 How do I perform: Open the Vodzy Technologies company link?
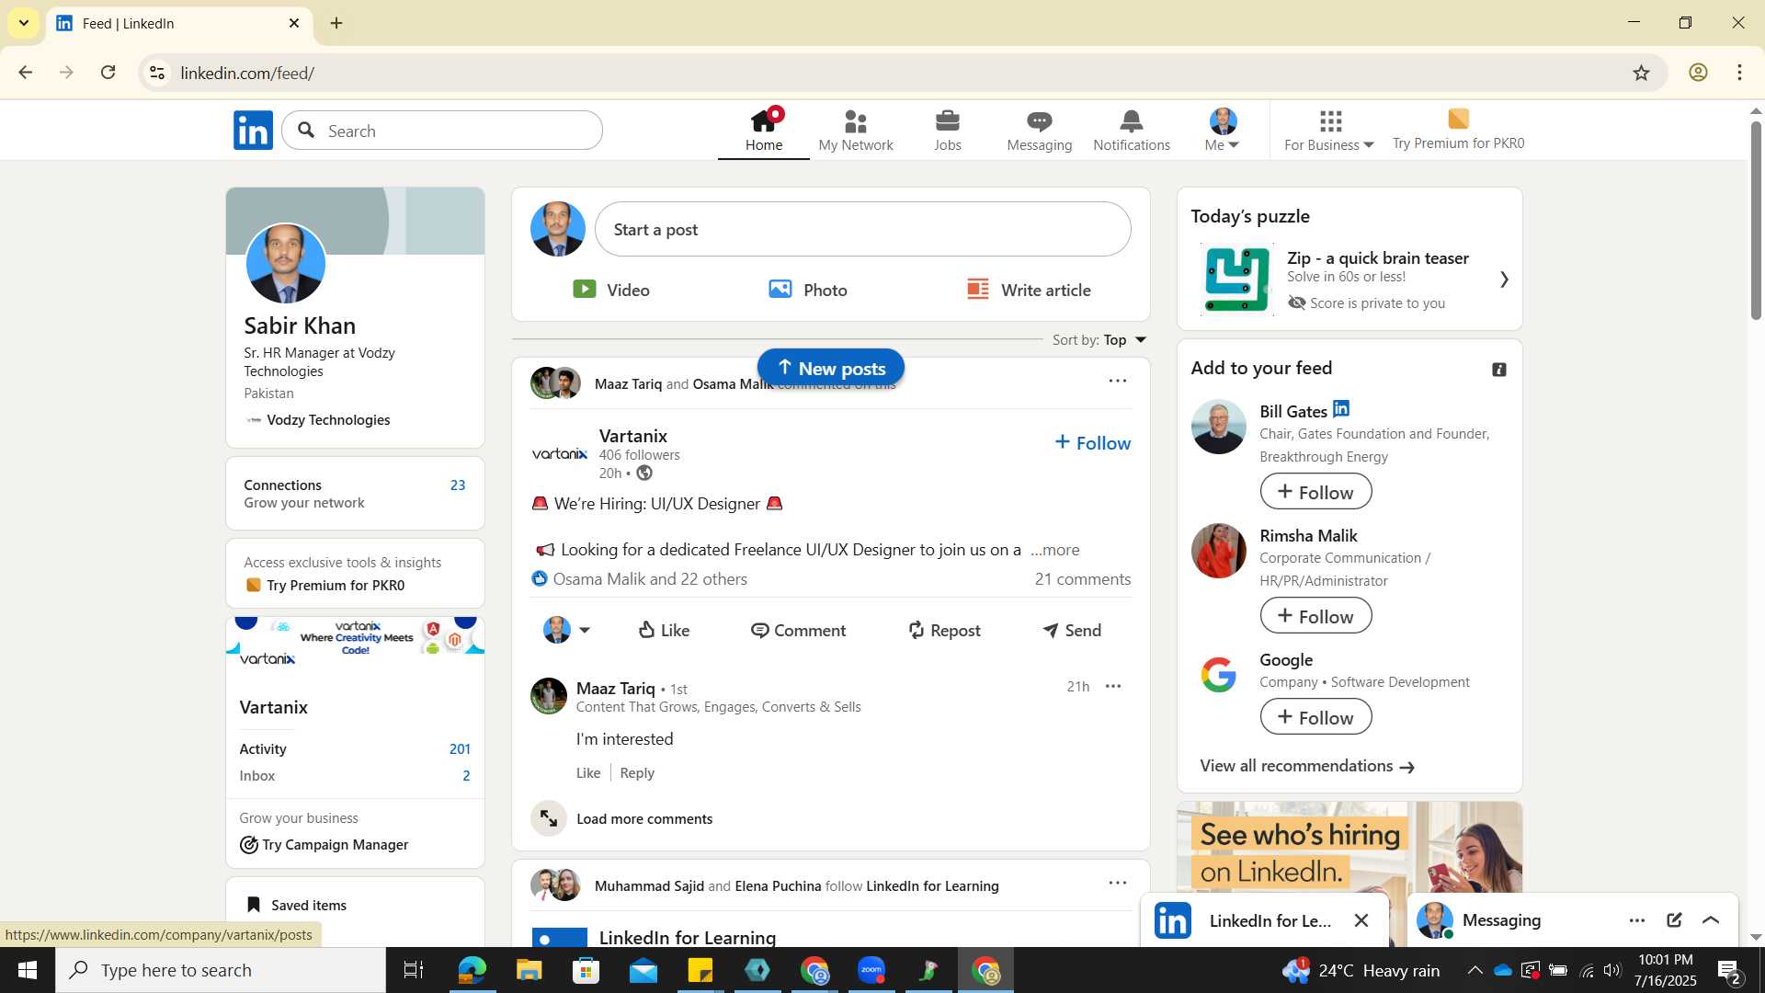[x=318, y=420]
